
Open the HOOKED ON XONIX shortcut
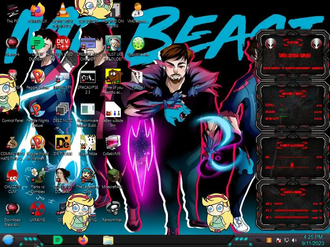[x=113, y=15]
